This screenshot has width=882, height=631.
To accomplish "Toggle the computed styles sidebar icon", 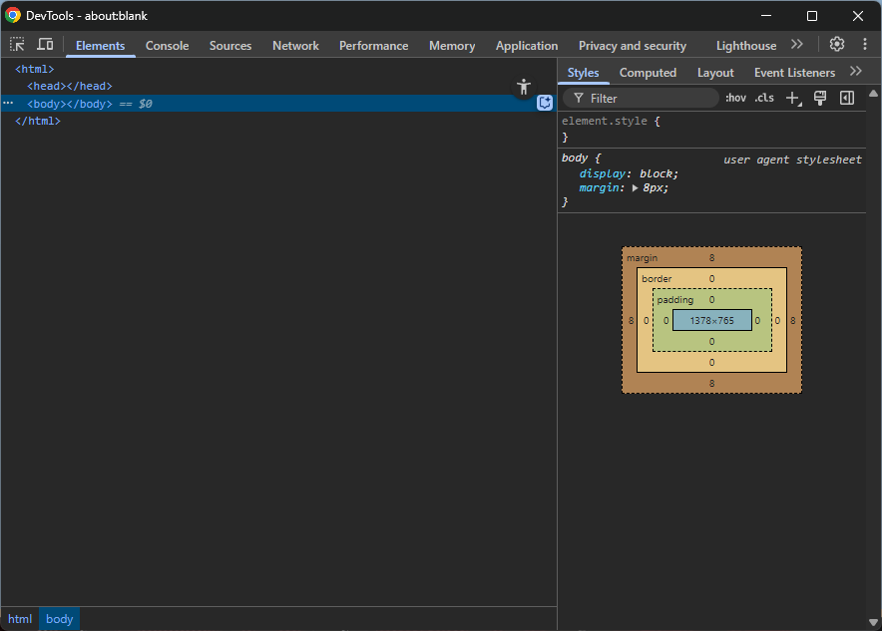I will pos(847,98).
